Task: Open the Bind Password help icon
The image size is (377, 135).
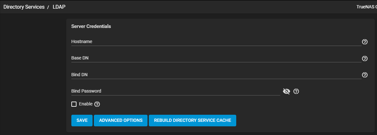Action: tap(296, 91)
